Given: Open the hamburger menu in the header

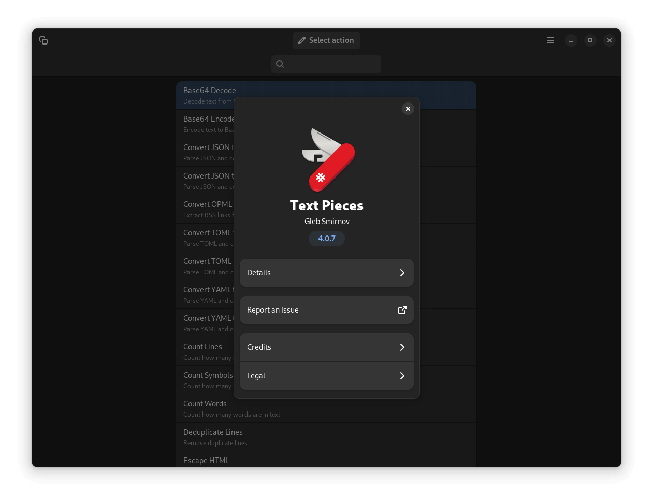Looking at the screenshot, I should pyautogui.click(x=550, y=40).
